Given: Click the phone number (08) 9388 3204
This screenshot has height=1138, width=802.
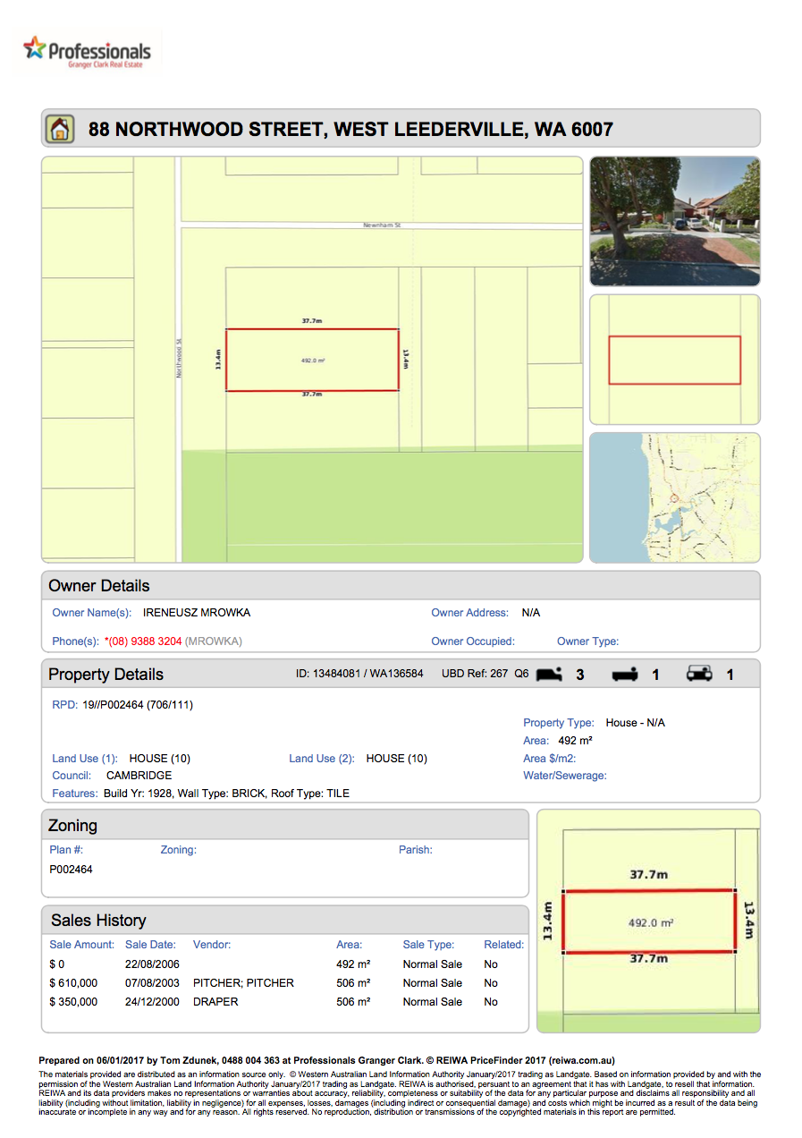Looking at the screenshot, I should (x=143, y=641).
